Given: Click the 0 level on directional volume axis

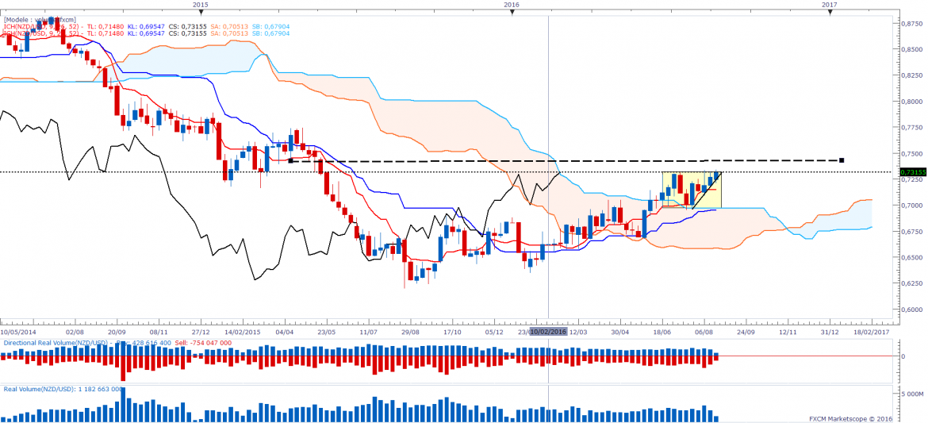Looking at the screenshot, I should coord(903,356).
